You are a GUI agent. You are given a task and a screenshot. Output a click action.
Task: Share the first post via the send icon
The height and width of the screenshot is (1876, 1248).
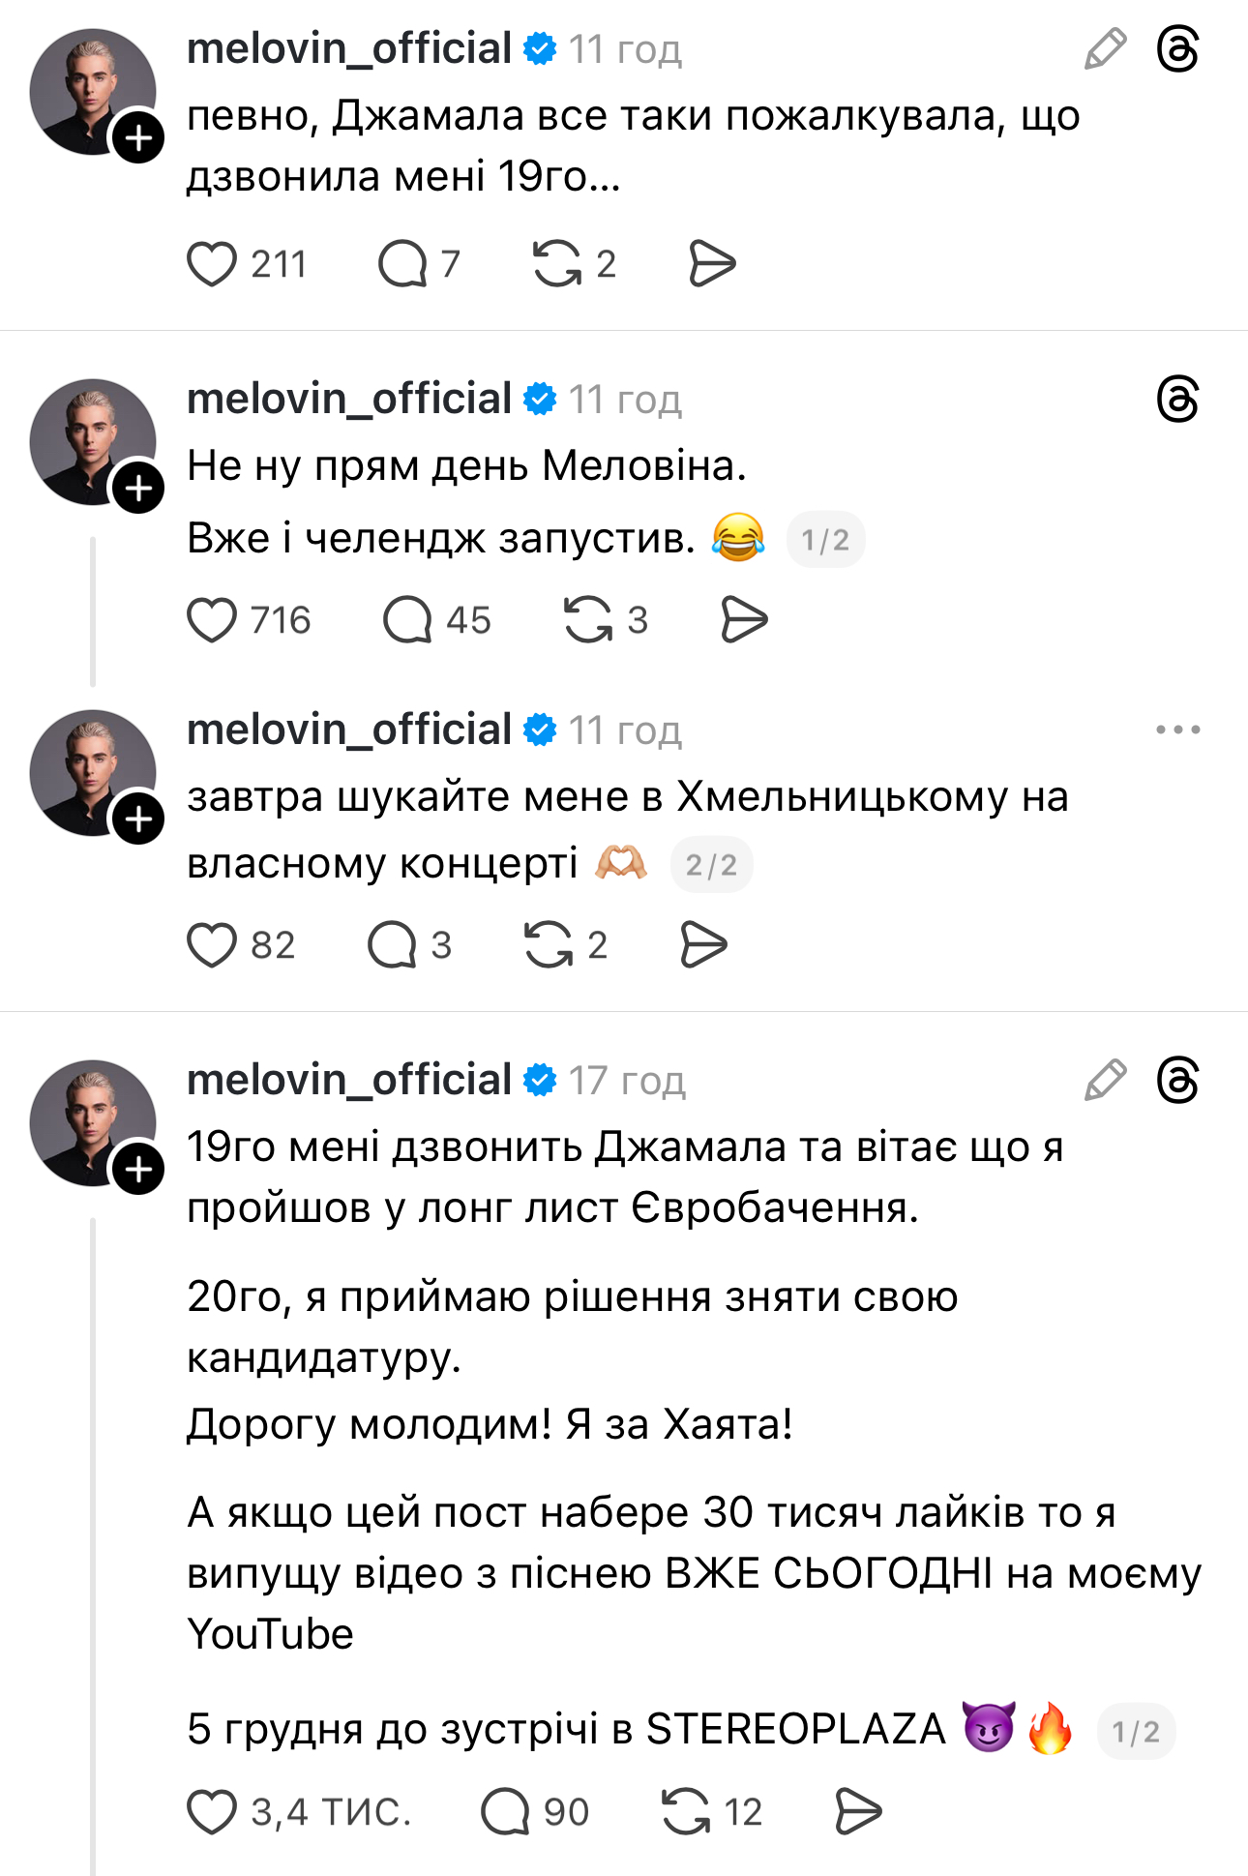712,264
